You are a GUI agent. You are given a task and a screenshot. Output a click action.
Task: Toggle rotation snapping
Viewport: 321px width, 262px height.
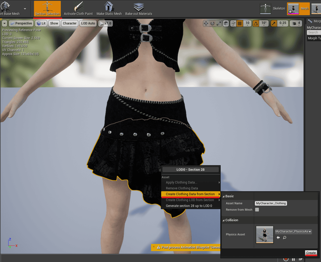(x=256, y=23)
